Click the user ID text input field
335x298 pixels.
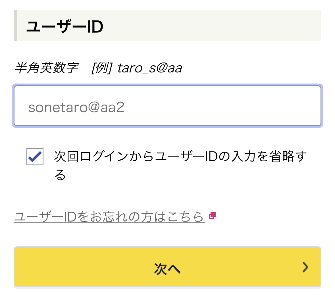tap(167, 106)
